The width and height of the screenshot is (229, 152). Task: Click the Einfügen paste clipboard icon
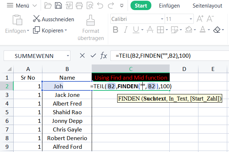click(x=17, y=20)
